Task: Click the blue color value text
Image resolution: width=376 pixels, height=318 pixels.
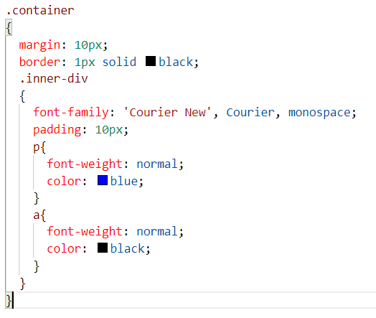Action: click(124, 181)
